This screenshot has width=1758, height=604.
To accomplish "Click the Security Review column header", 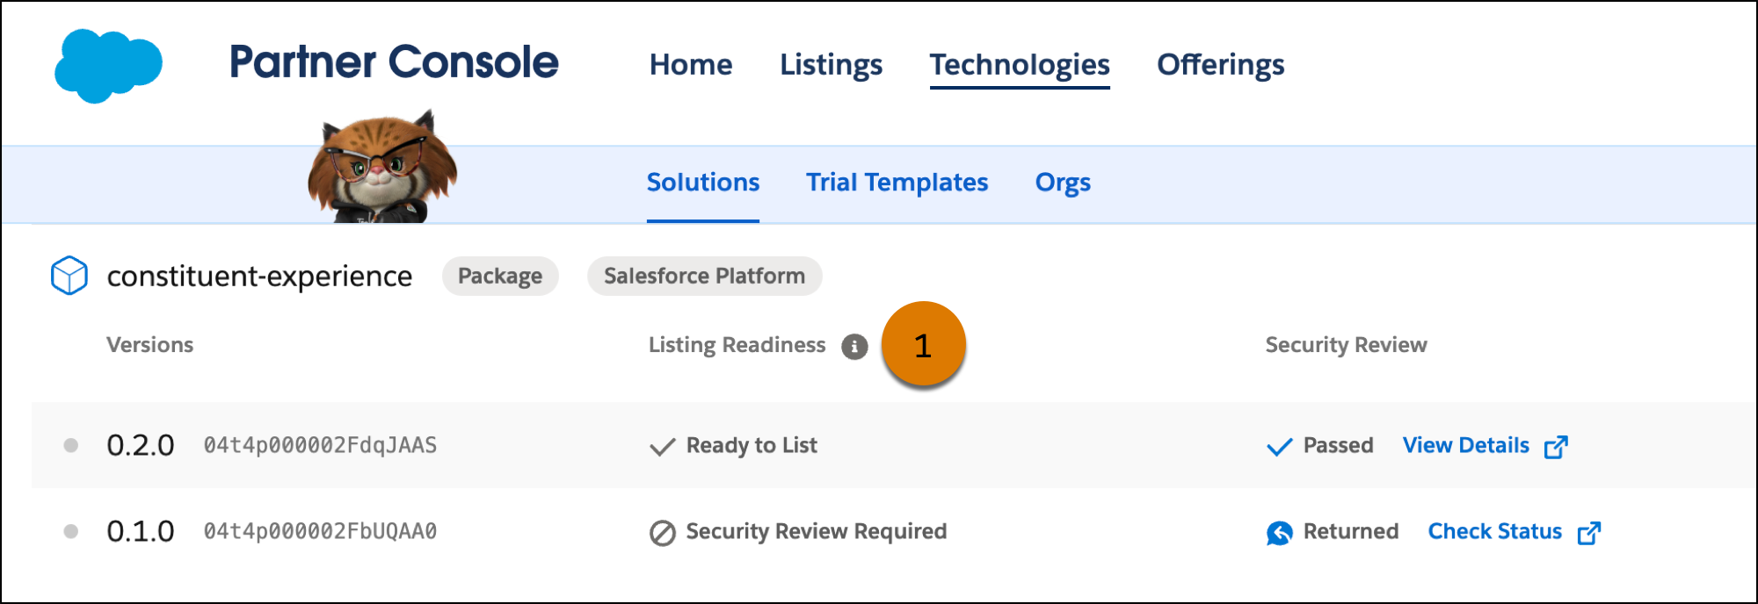I will 1346,345.
